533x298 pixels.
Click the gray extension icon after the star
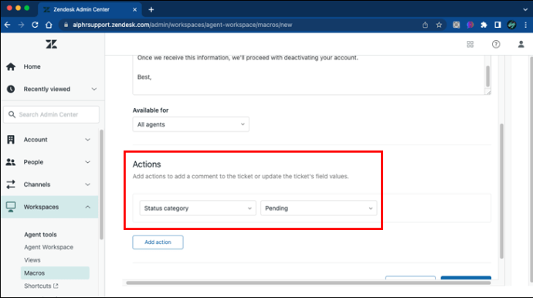(457, 25)
